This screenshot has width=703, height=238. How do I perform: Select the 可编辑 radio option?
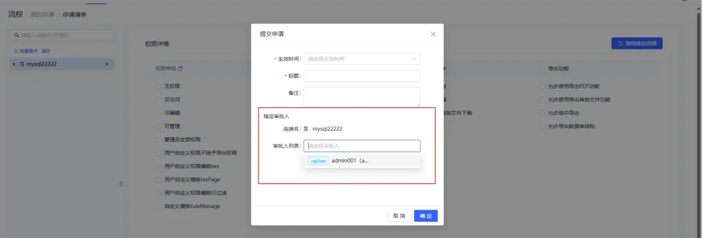point(158,113)
